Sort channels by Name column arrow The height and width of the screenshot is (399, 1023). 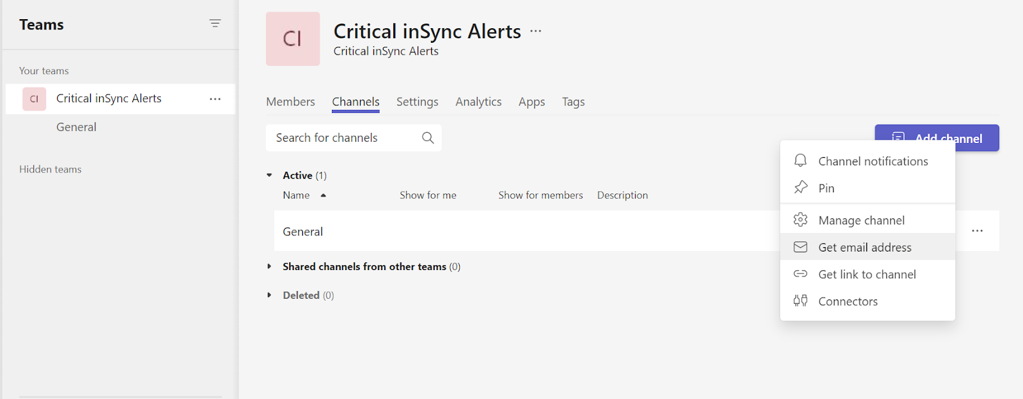point(324,195)
